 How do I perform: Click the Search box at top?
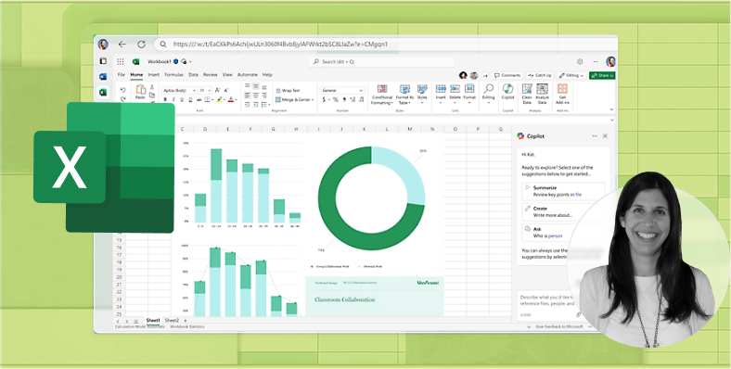pyautogui.click(x=381, y=61)
